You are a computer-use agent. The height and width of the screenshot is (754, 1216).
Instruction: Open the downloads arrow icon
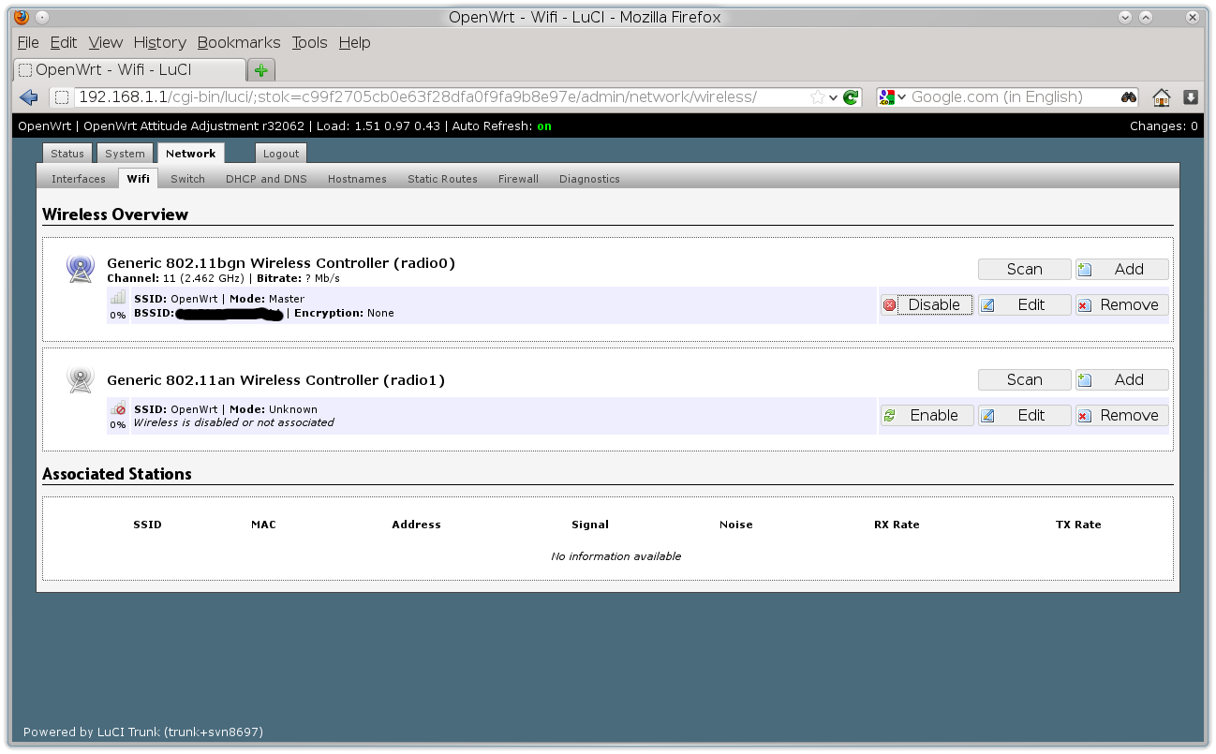(1191, 97)
